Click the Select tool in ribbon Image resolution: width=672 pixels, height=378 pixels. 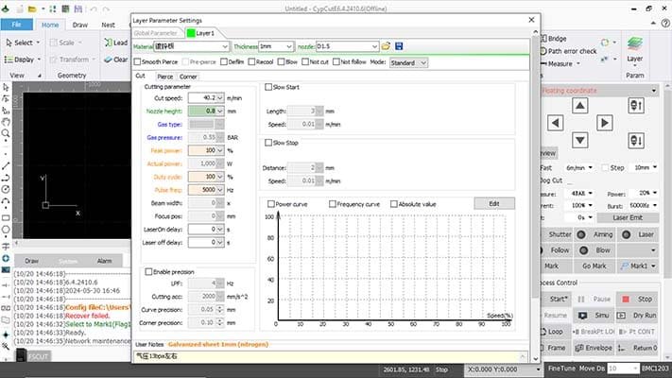coord(23,43)
